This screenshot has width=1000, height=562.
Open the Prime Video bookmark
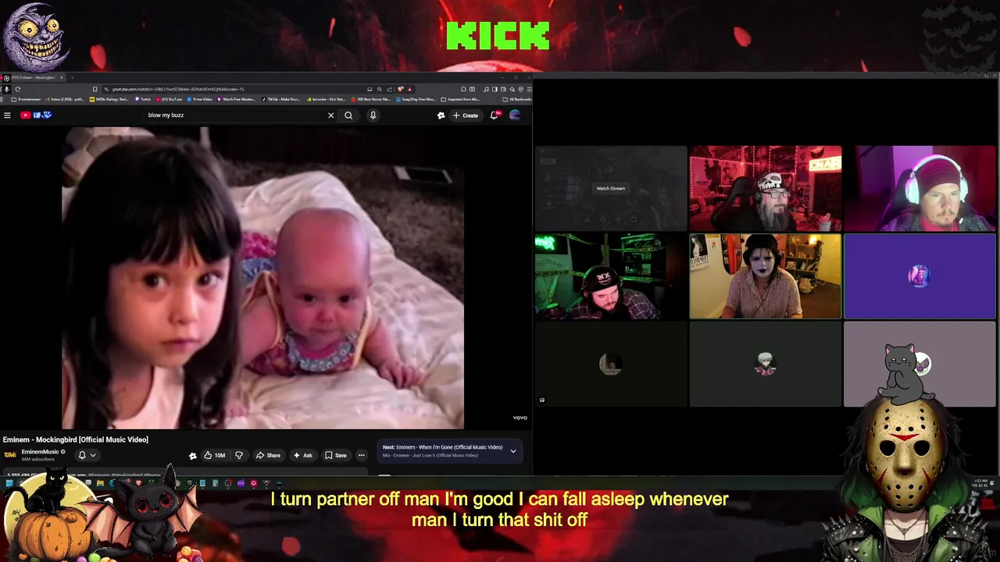(199, 99)
